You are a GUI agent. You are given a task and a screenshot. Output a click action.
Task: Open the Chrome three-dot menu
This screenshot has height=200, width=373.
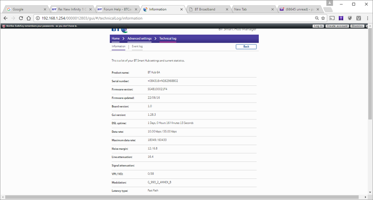[367, 18]
